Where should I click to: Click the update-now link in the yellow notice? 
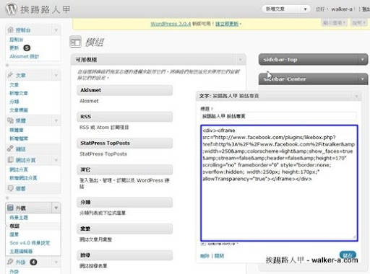[227, 24]
